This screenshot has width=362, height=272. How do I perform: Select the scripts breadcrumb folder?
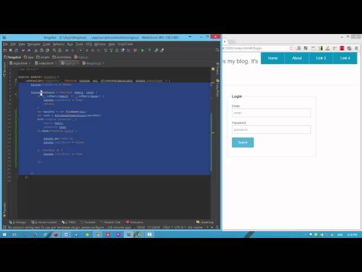(43, 57)
